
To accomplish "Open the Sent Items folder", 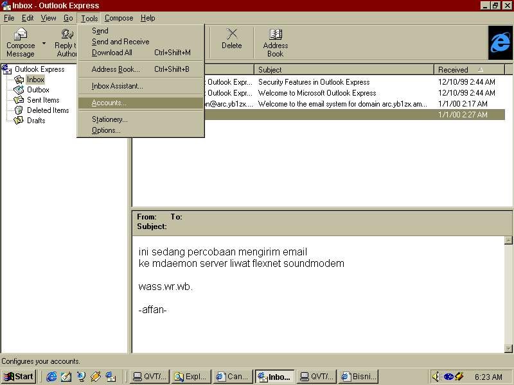I will [42, 100].
